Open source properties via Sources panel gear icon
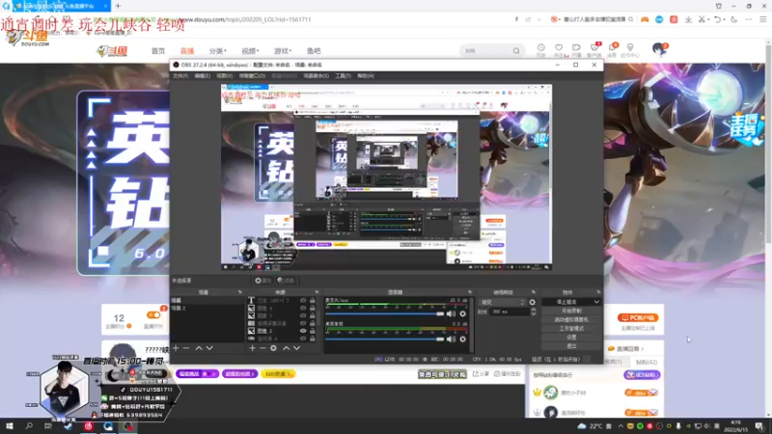Screen dimensions: 772x434 point(273,348)
